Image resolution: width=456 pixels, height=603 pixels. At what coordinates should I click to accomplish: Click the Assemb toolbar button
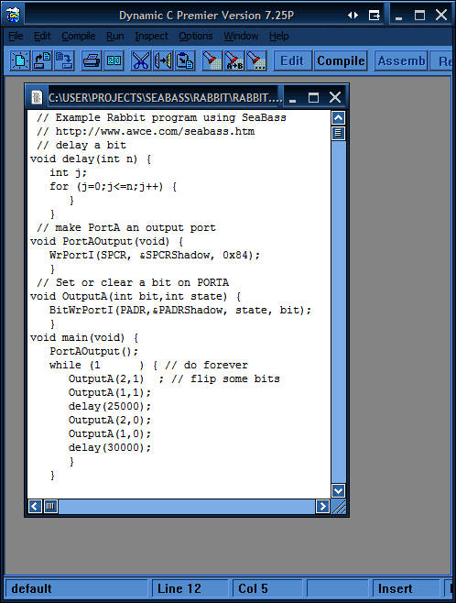[x=401, y=60]
